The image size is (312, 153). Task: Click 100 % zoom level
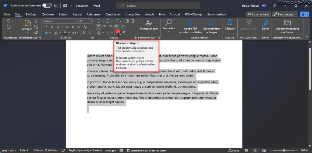click(304, 151)
